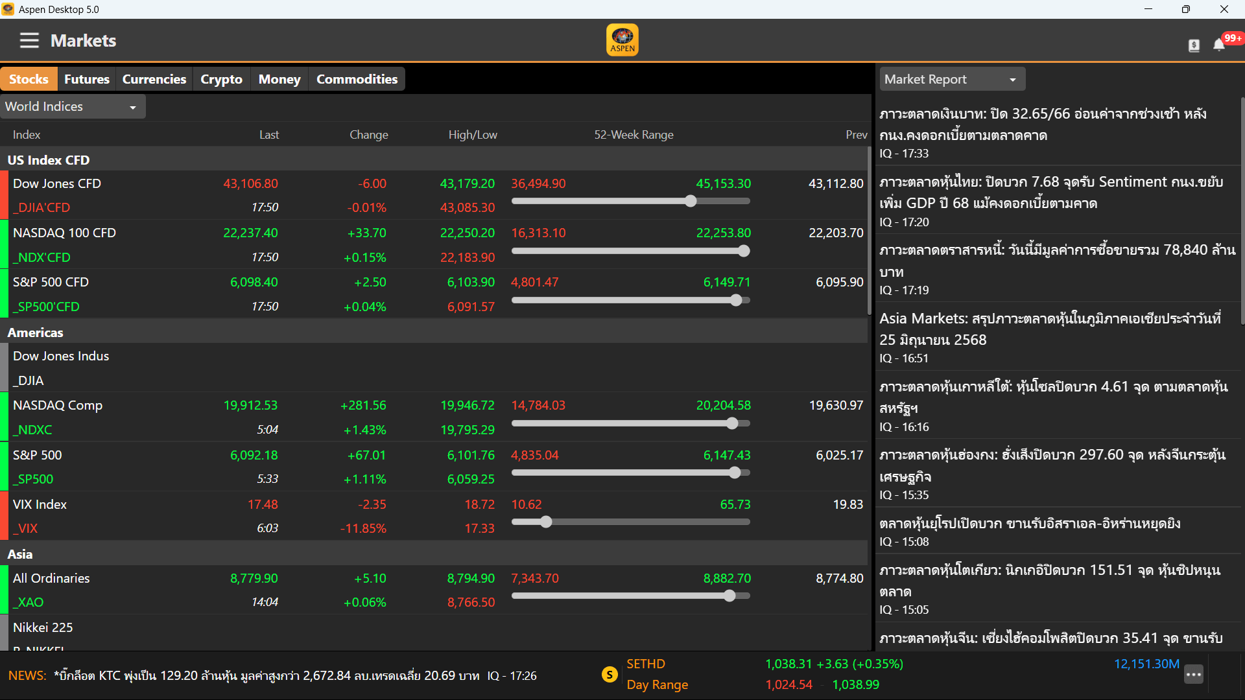Switch to the Futures tab
The width and height of the screenshot is (1245, 700).
[87, 79]
